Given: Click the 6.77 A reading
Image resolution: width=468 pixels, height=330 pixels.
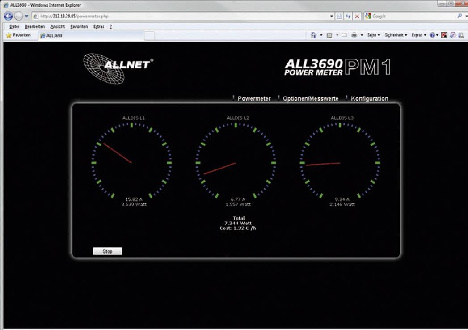Looking at the screenshot, I should (x=238, y=199).
